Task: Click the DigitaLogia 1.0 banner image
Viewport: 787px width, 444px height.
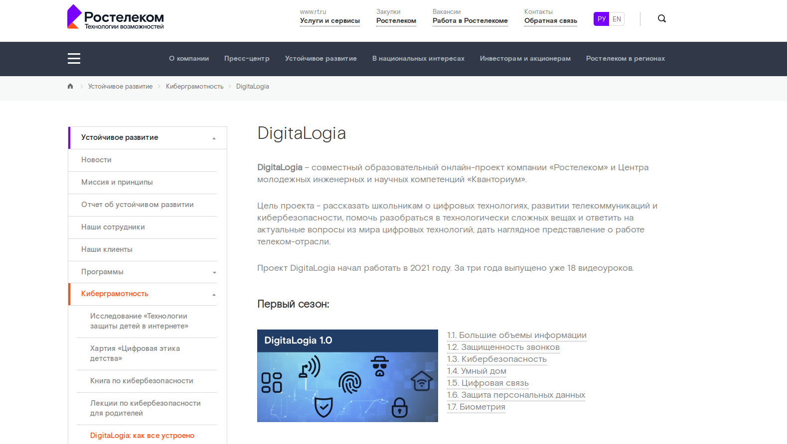Action: point(347,376)
